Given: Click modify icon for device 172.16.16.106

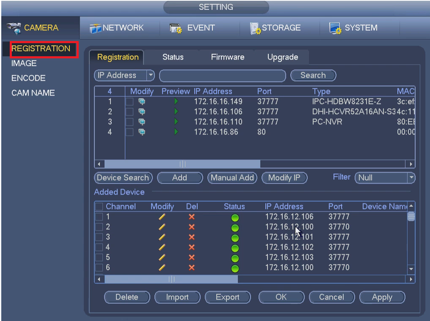Looking at the screenshot, I should click(x=142, y=112).
